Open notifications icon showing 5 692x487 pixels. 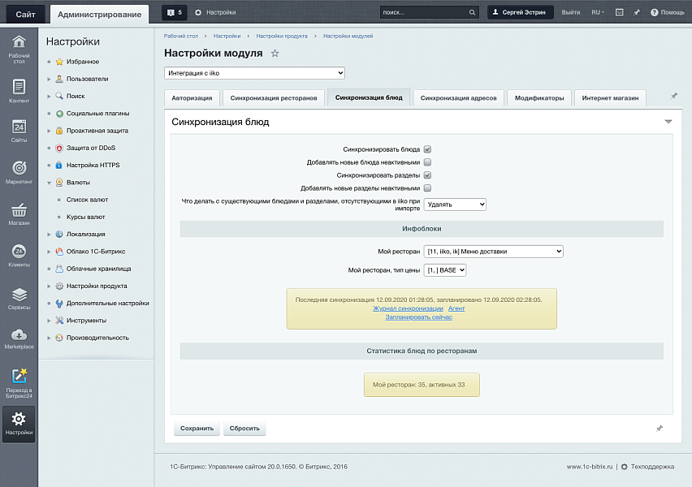[x=174, y=13]
